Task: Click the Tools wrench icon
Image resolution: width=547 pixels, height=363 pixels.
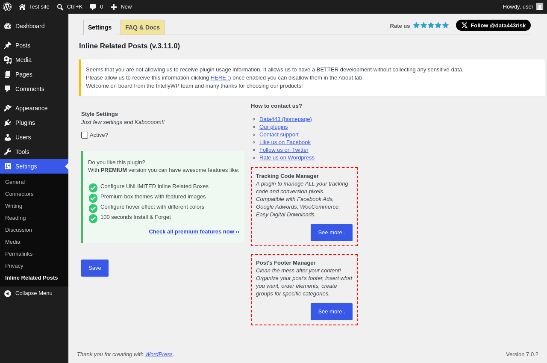Action: pos(8,152)
